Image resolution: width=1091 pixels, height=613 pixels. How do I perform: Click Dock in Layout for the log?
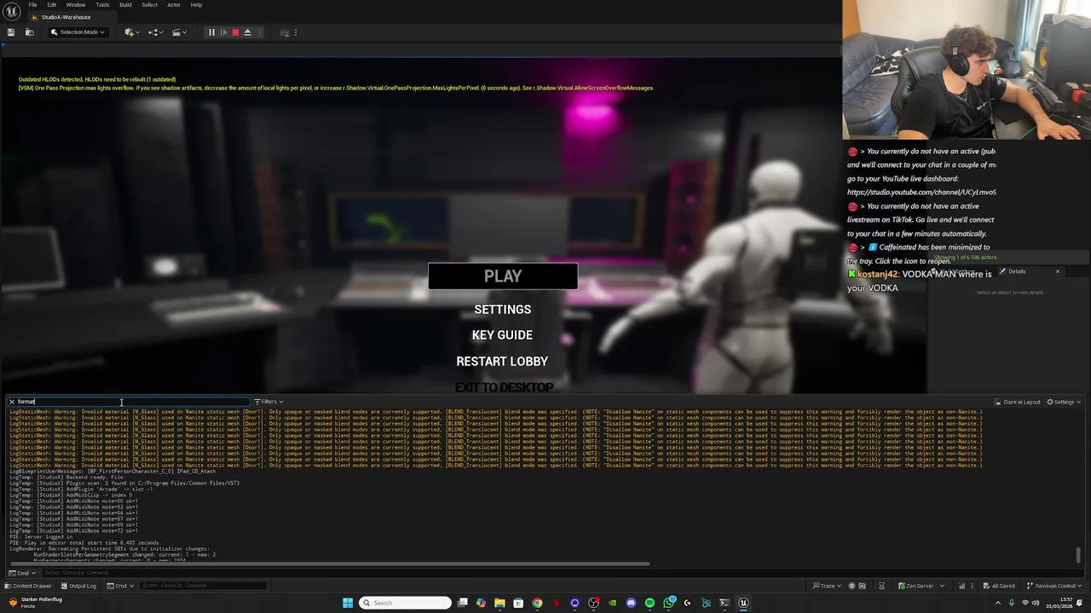point(1018,402)
